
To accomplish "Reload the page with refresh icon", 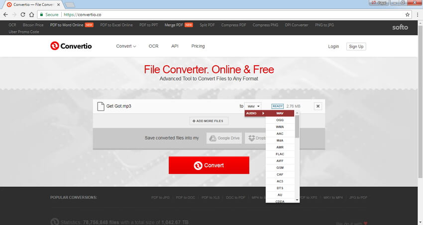I will coord(23,14).
